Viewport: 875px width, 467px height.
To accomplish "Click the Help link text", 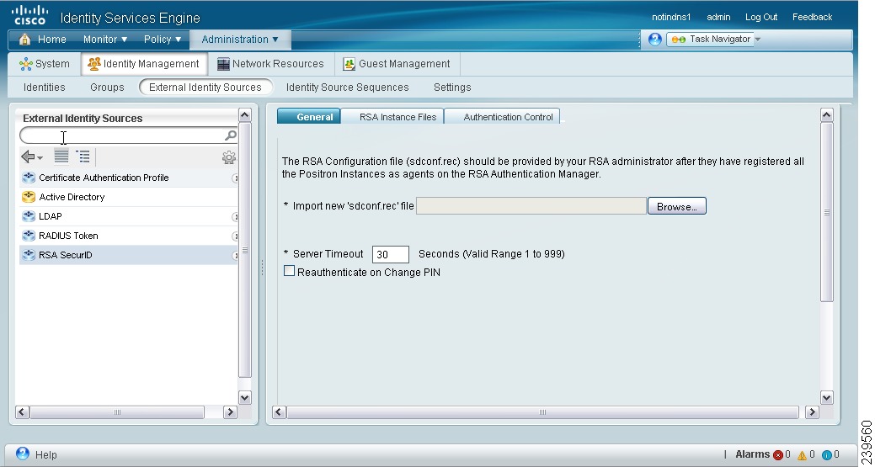I will click(45, 454).
